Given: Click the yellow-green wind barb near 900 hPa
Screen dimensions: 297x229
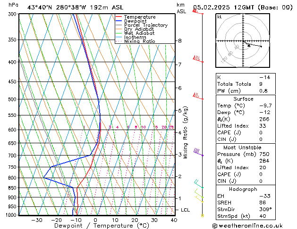Looking at the screenshot, I should (x=199, y=194).
